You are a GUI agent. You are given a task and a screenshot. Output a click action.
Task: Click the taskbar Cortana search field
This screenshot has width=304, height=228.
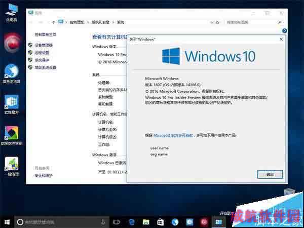[x=62, y=222]
